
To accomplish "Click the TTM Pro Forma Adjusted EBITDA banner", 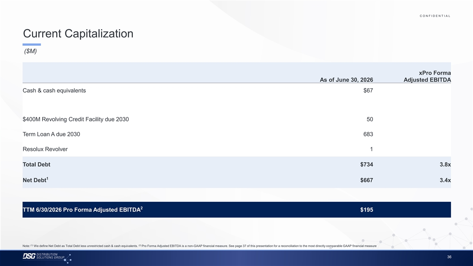I will (x=236, y=210).
